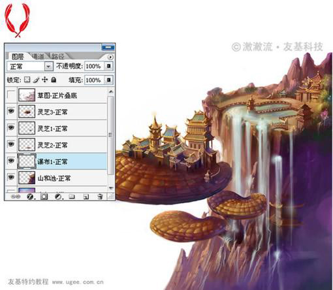Create a new layer icon
Image resolution: width=333 pixels, height=290 pixels.
click(x=86, y=197)
